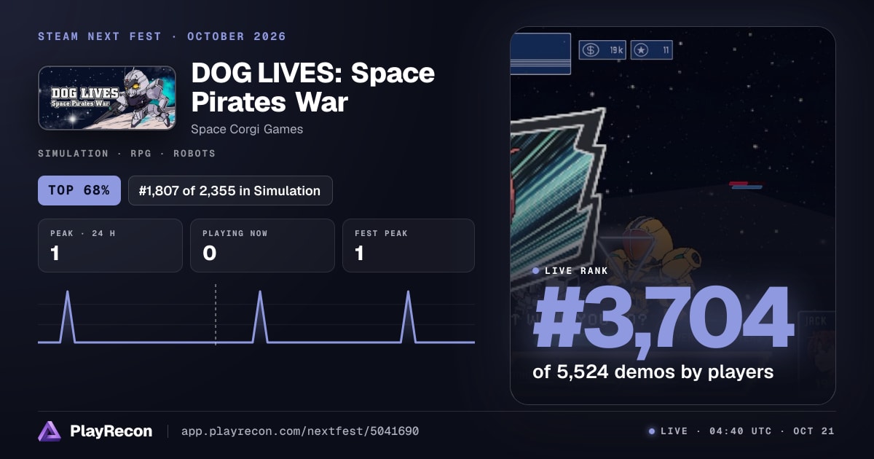Click the TOP 68% badge

pyautogui.click(x=79, y=190)
